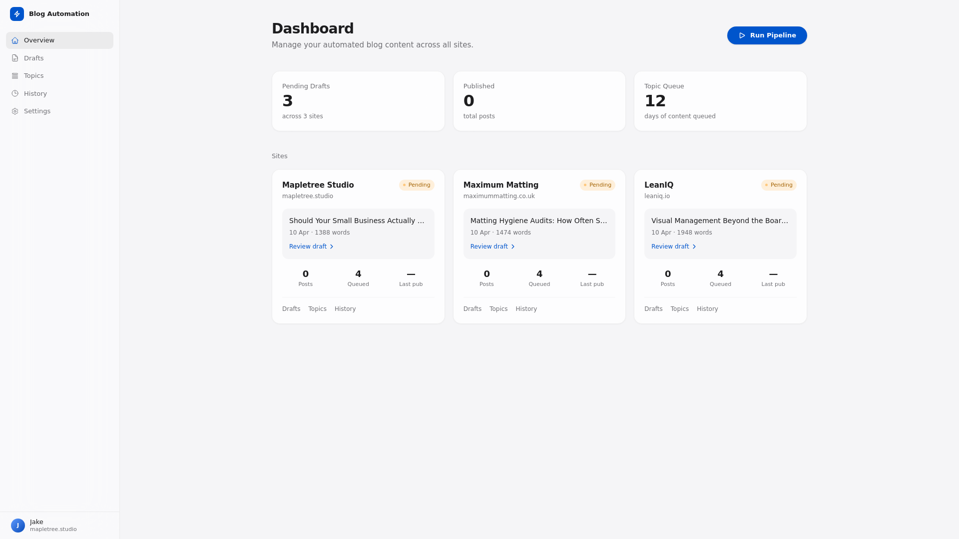Click the Pending badge on Mapletree Studio

pyautogui.click(x=417, y=185)
